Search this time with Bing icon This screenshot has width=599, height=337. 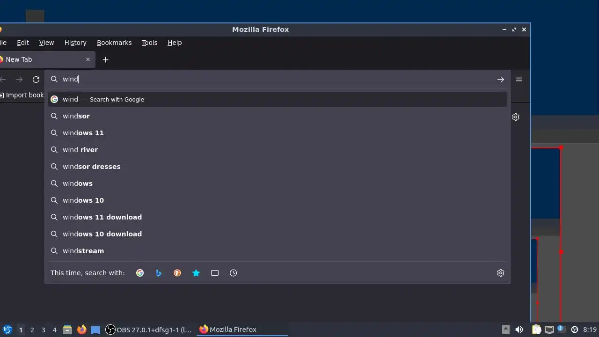(159, 273)
